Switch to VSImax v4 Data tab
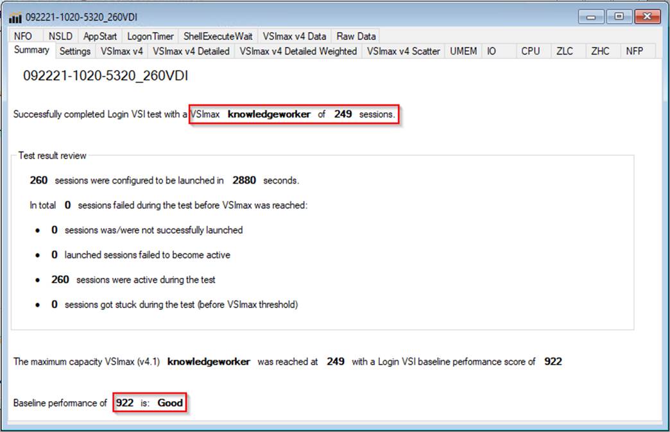The height and width of the screenshot is (432, 670). click(x=295, y=37)
